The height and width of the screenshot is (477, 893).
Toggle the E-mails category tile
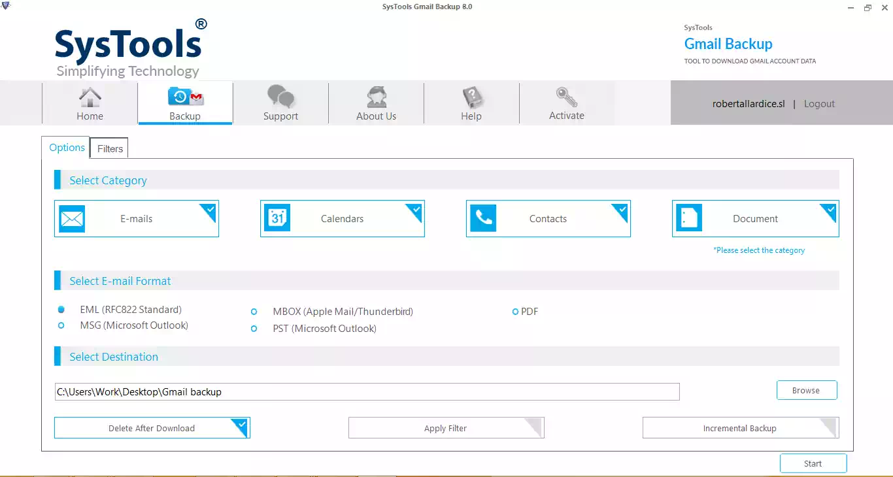click(137, 219)
